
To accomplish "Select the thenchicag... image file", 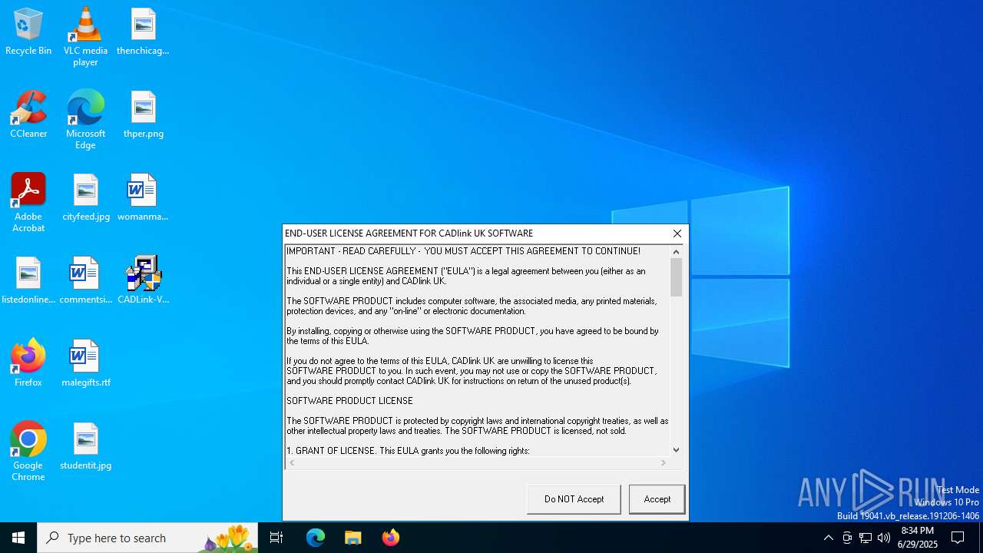I will coord(143,32).
